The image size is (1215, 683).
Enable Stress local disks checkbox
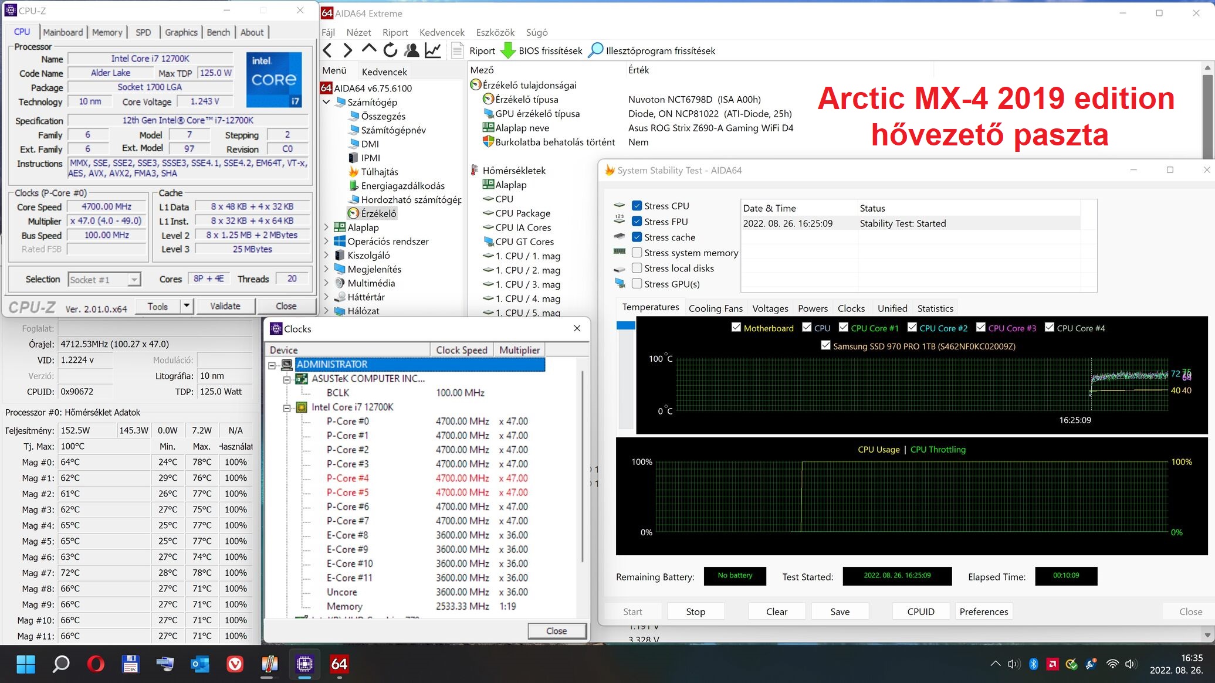click(x=637, y=268)
